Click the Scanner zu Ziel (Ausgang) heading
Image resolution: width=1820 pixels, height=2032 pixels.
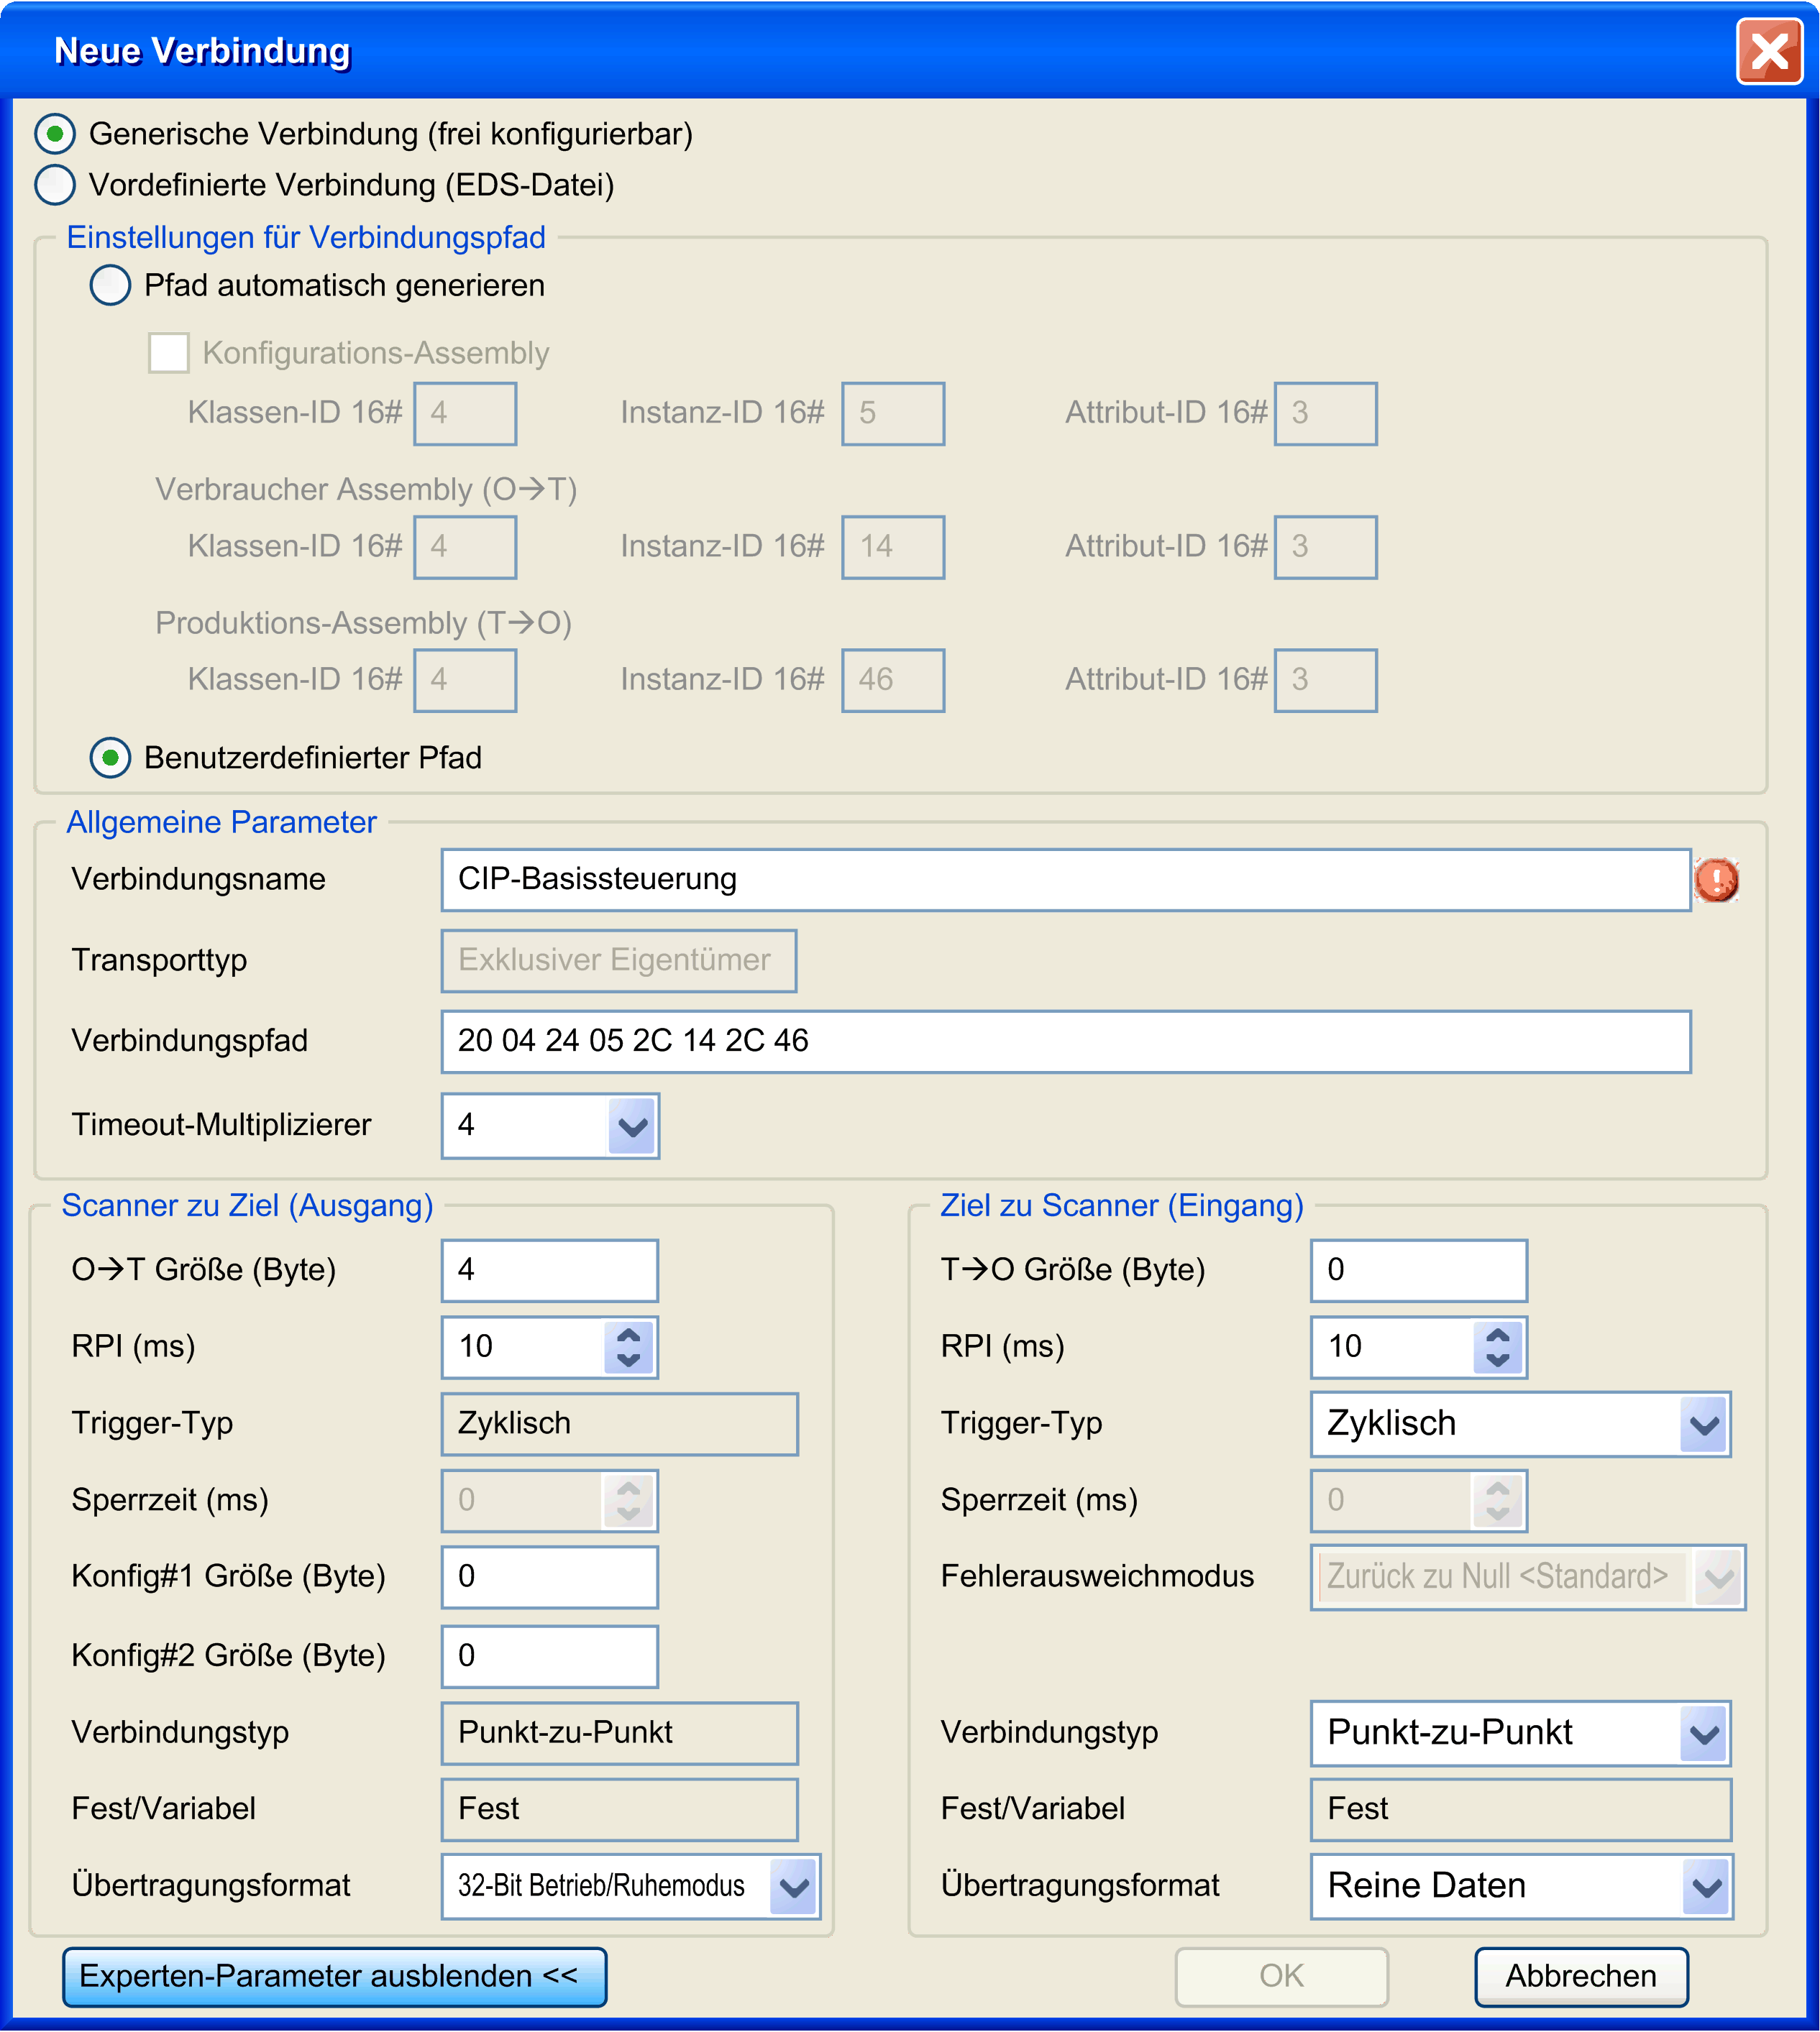click(247, 1206)
